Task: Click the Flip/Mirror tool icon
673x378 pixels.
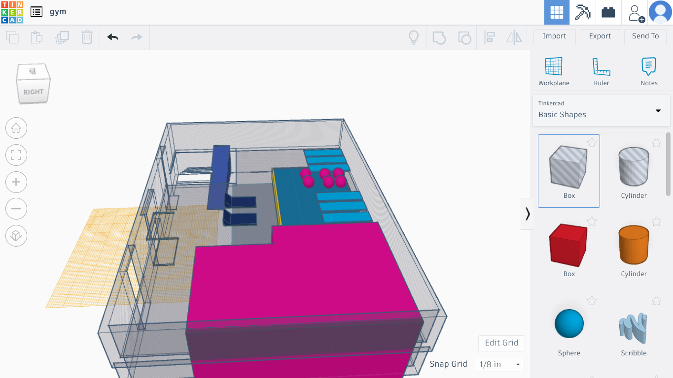Action: click(514, 37)
